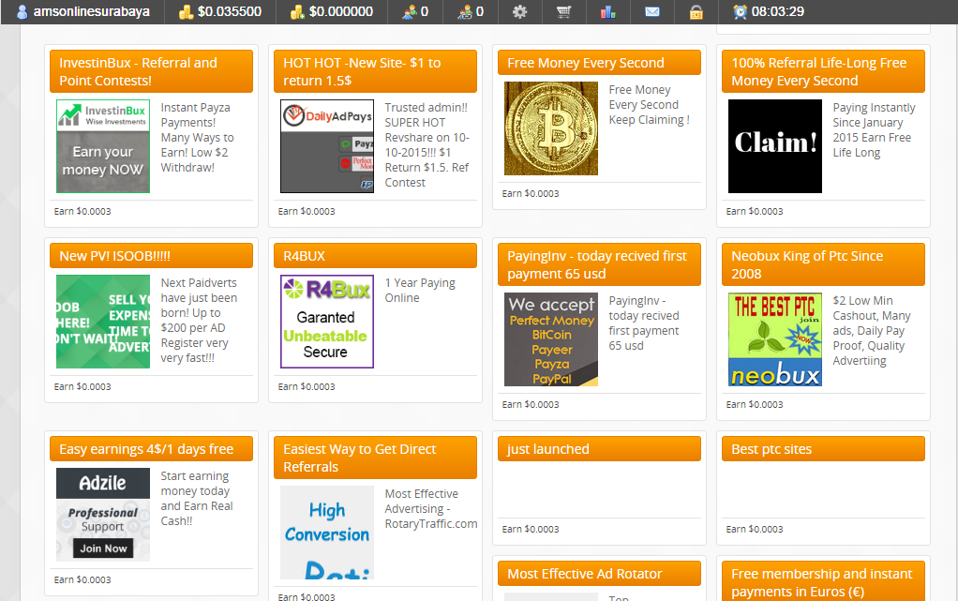Screen dimensions: 958x601
Task: Click the padlock logout icon
Action: (x=696, y=11)
